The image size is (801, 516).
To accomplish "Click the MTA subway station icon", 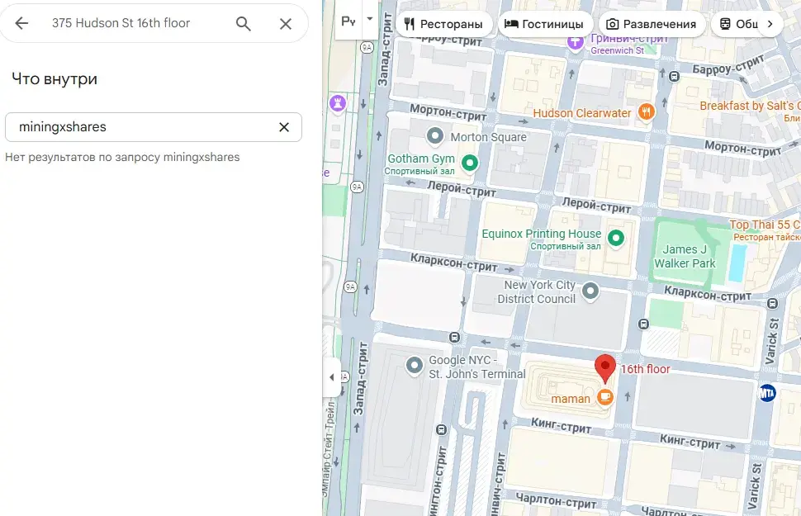I will 766,393.
